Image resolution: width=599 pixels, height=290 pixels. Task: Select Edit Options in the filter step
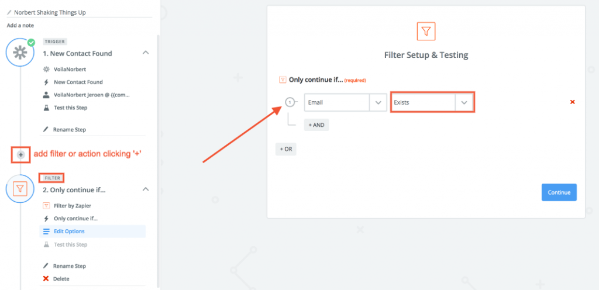69,232
